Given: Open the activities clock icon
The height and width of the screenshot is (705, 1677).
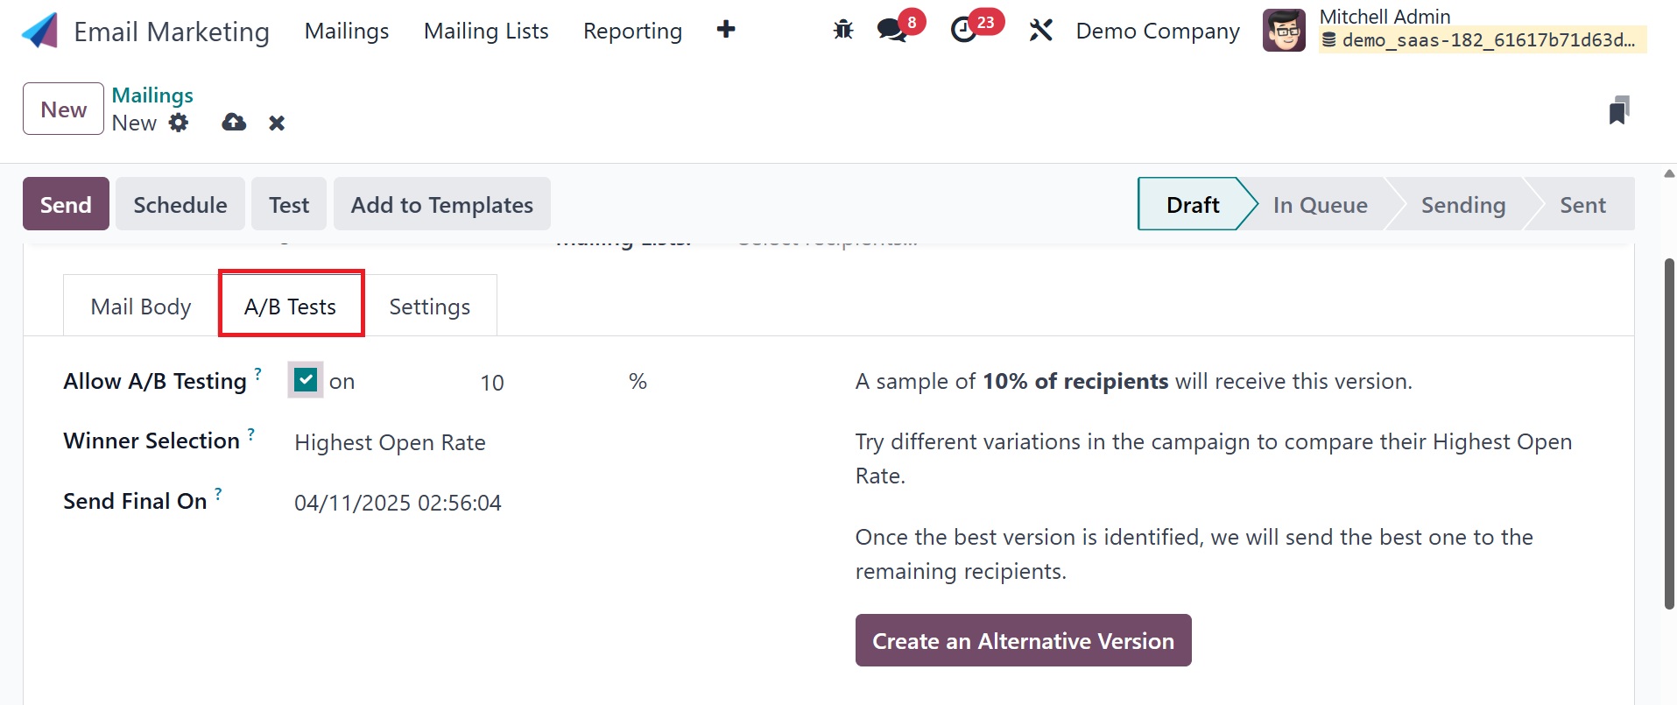Looking at the screenshot, I should click(964, 31).
